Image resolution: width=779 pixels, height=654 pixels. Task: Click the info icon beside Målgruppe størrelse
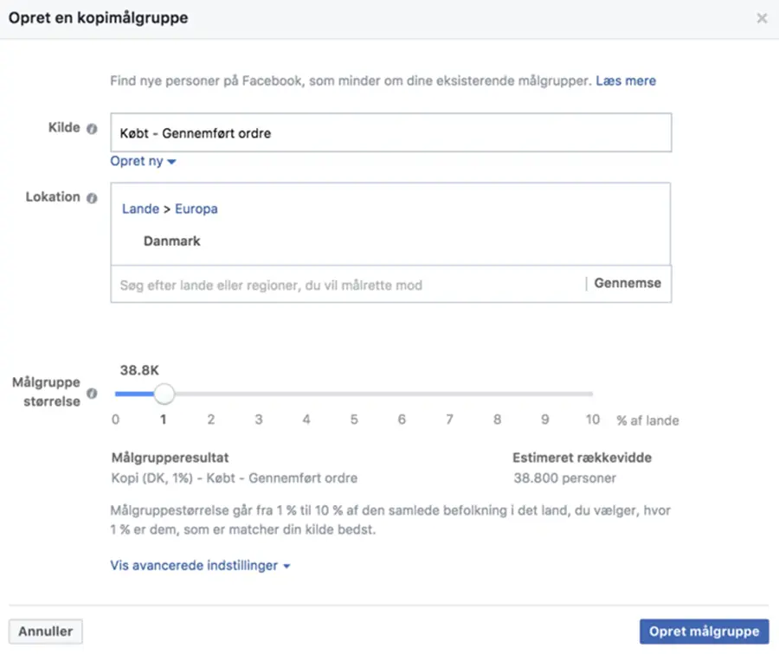(92, 394)
